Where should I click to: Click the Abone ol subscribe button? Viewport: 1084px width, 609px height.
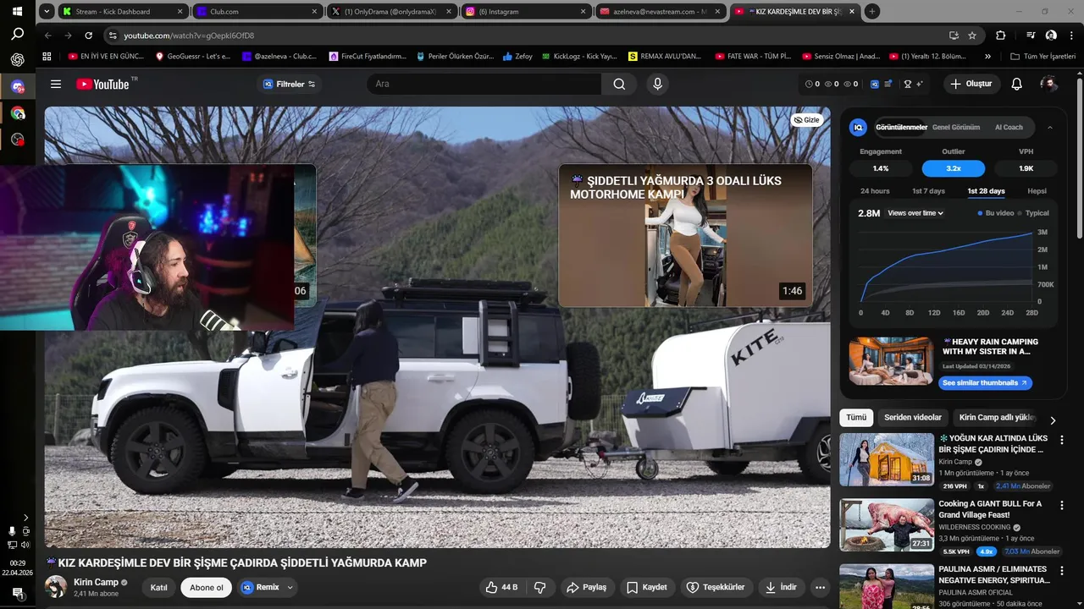[207, 587]
